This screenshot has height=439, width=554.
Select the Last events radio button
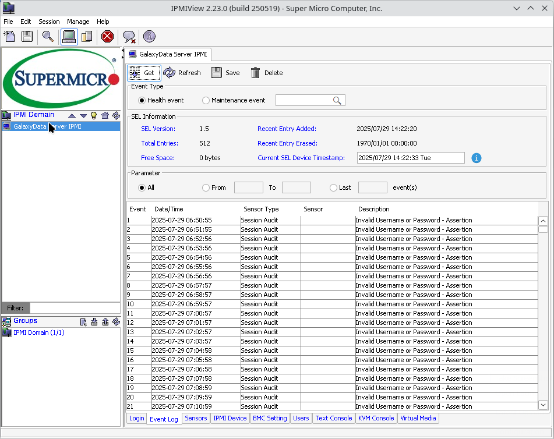(x=333, y=187)
